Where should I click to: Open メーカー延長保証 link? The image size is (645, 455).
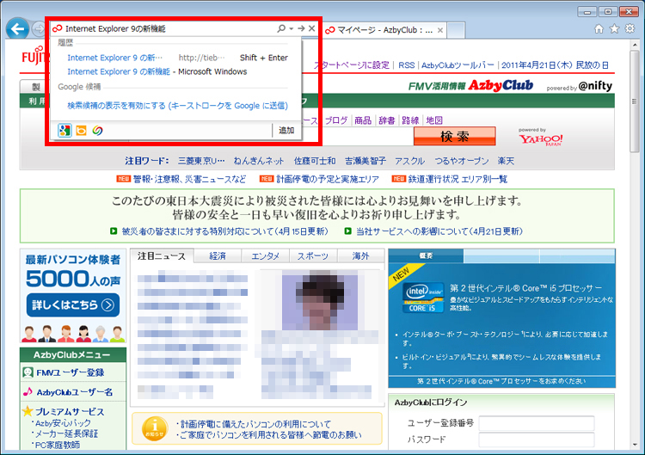(x=66, y=433)
